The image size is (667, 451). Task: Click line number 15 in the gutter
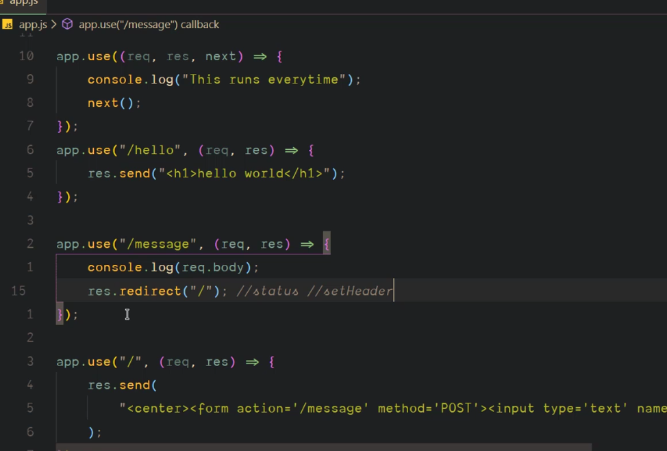pos(18,291)
